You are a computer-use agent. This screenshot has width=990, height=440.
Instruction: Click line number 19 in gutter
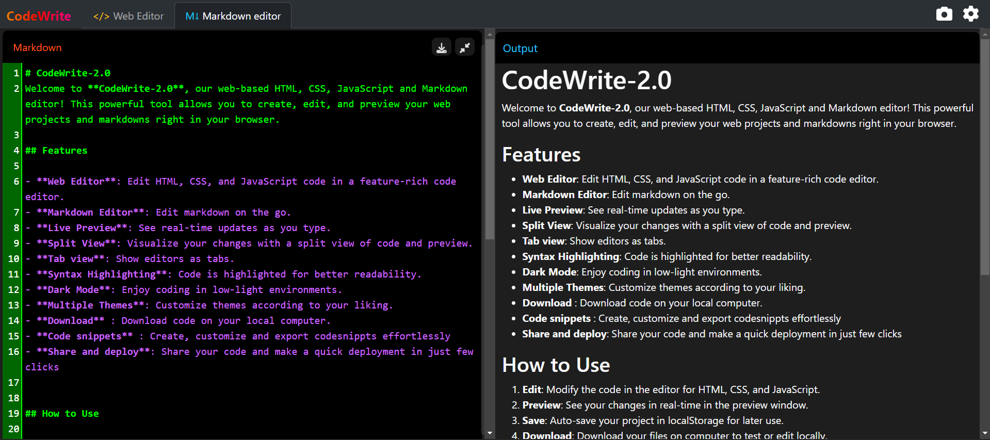point(14,414)
